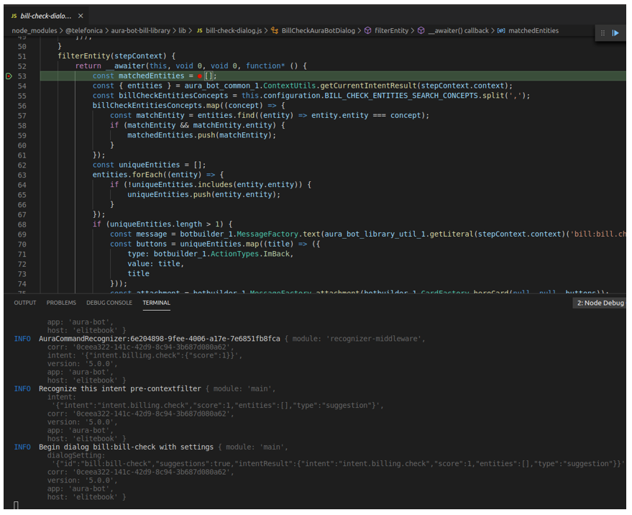
Task: Click the class symbol icon before BillCheckAuraBotDialog
Action: (x=275, y=31)
